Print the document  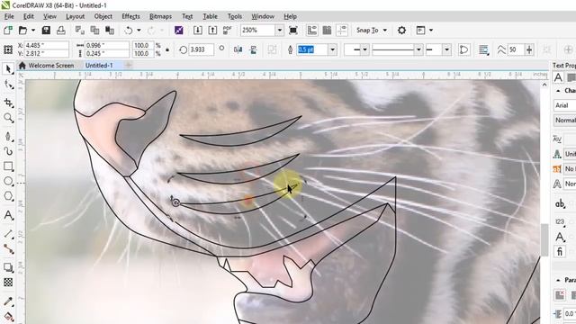pyautogui.click(x=61, y=30)
